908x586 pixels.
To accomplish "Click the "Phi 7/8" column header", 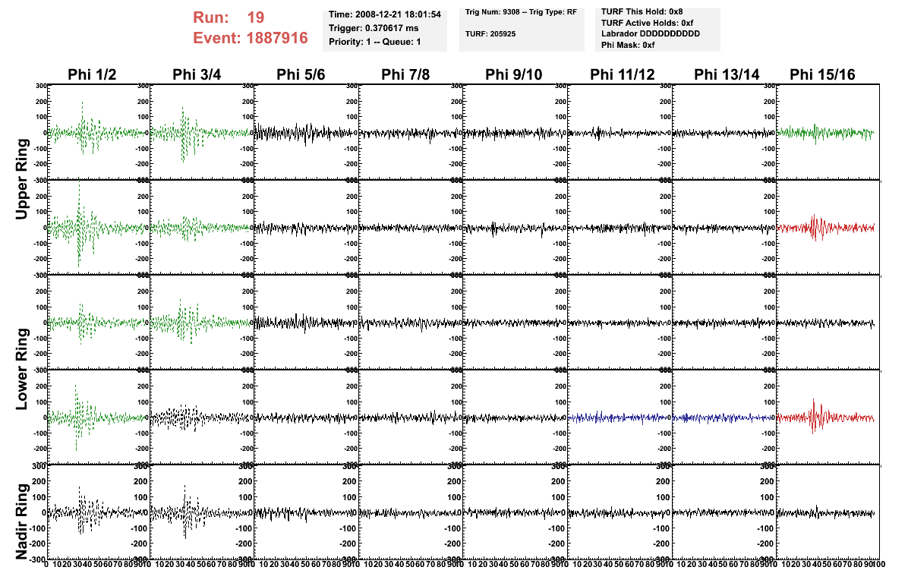I will coord(405,74).
